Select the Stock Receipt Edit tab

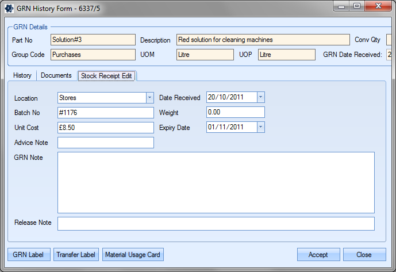pos(106,76)
